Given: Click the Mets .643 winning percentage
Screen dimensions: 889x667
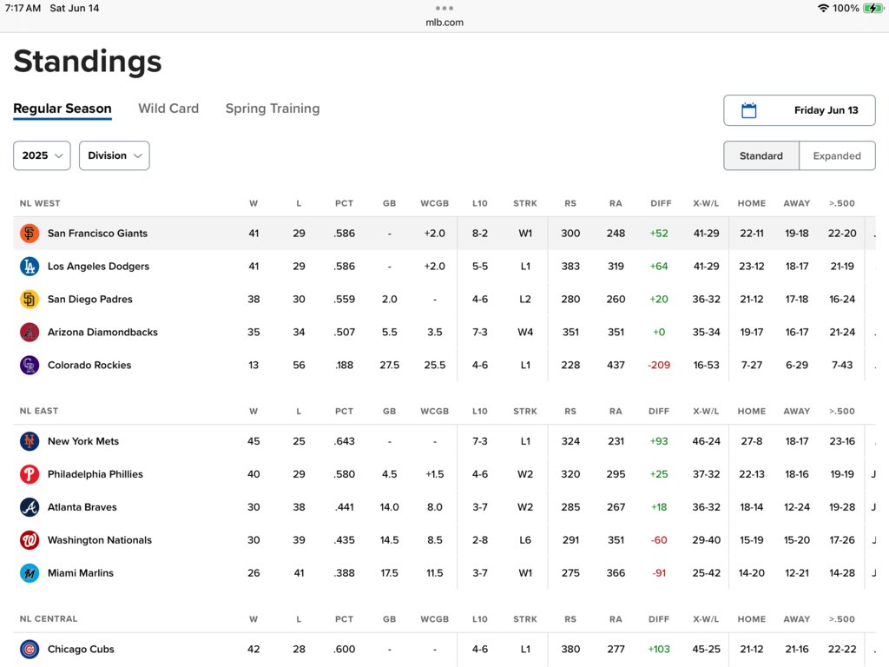Looking at the screenshot, I should [x=344, y=440].
